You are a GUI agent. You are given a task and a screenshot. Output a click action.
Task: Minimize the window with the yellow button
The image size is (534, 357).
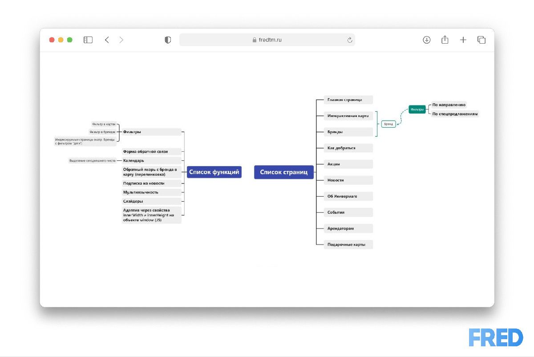tap(61, 40)
